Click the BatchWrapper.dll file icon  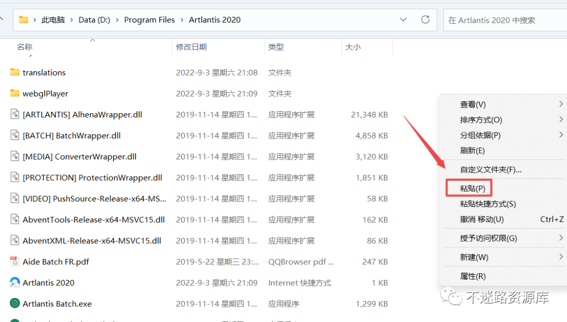pos(15,135)
